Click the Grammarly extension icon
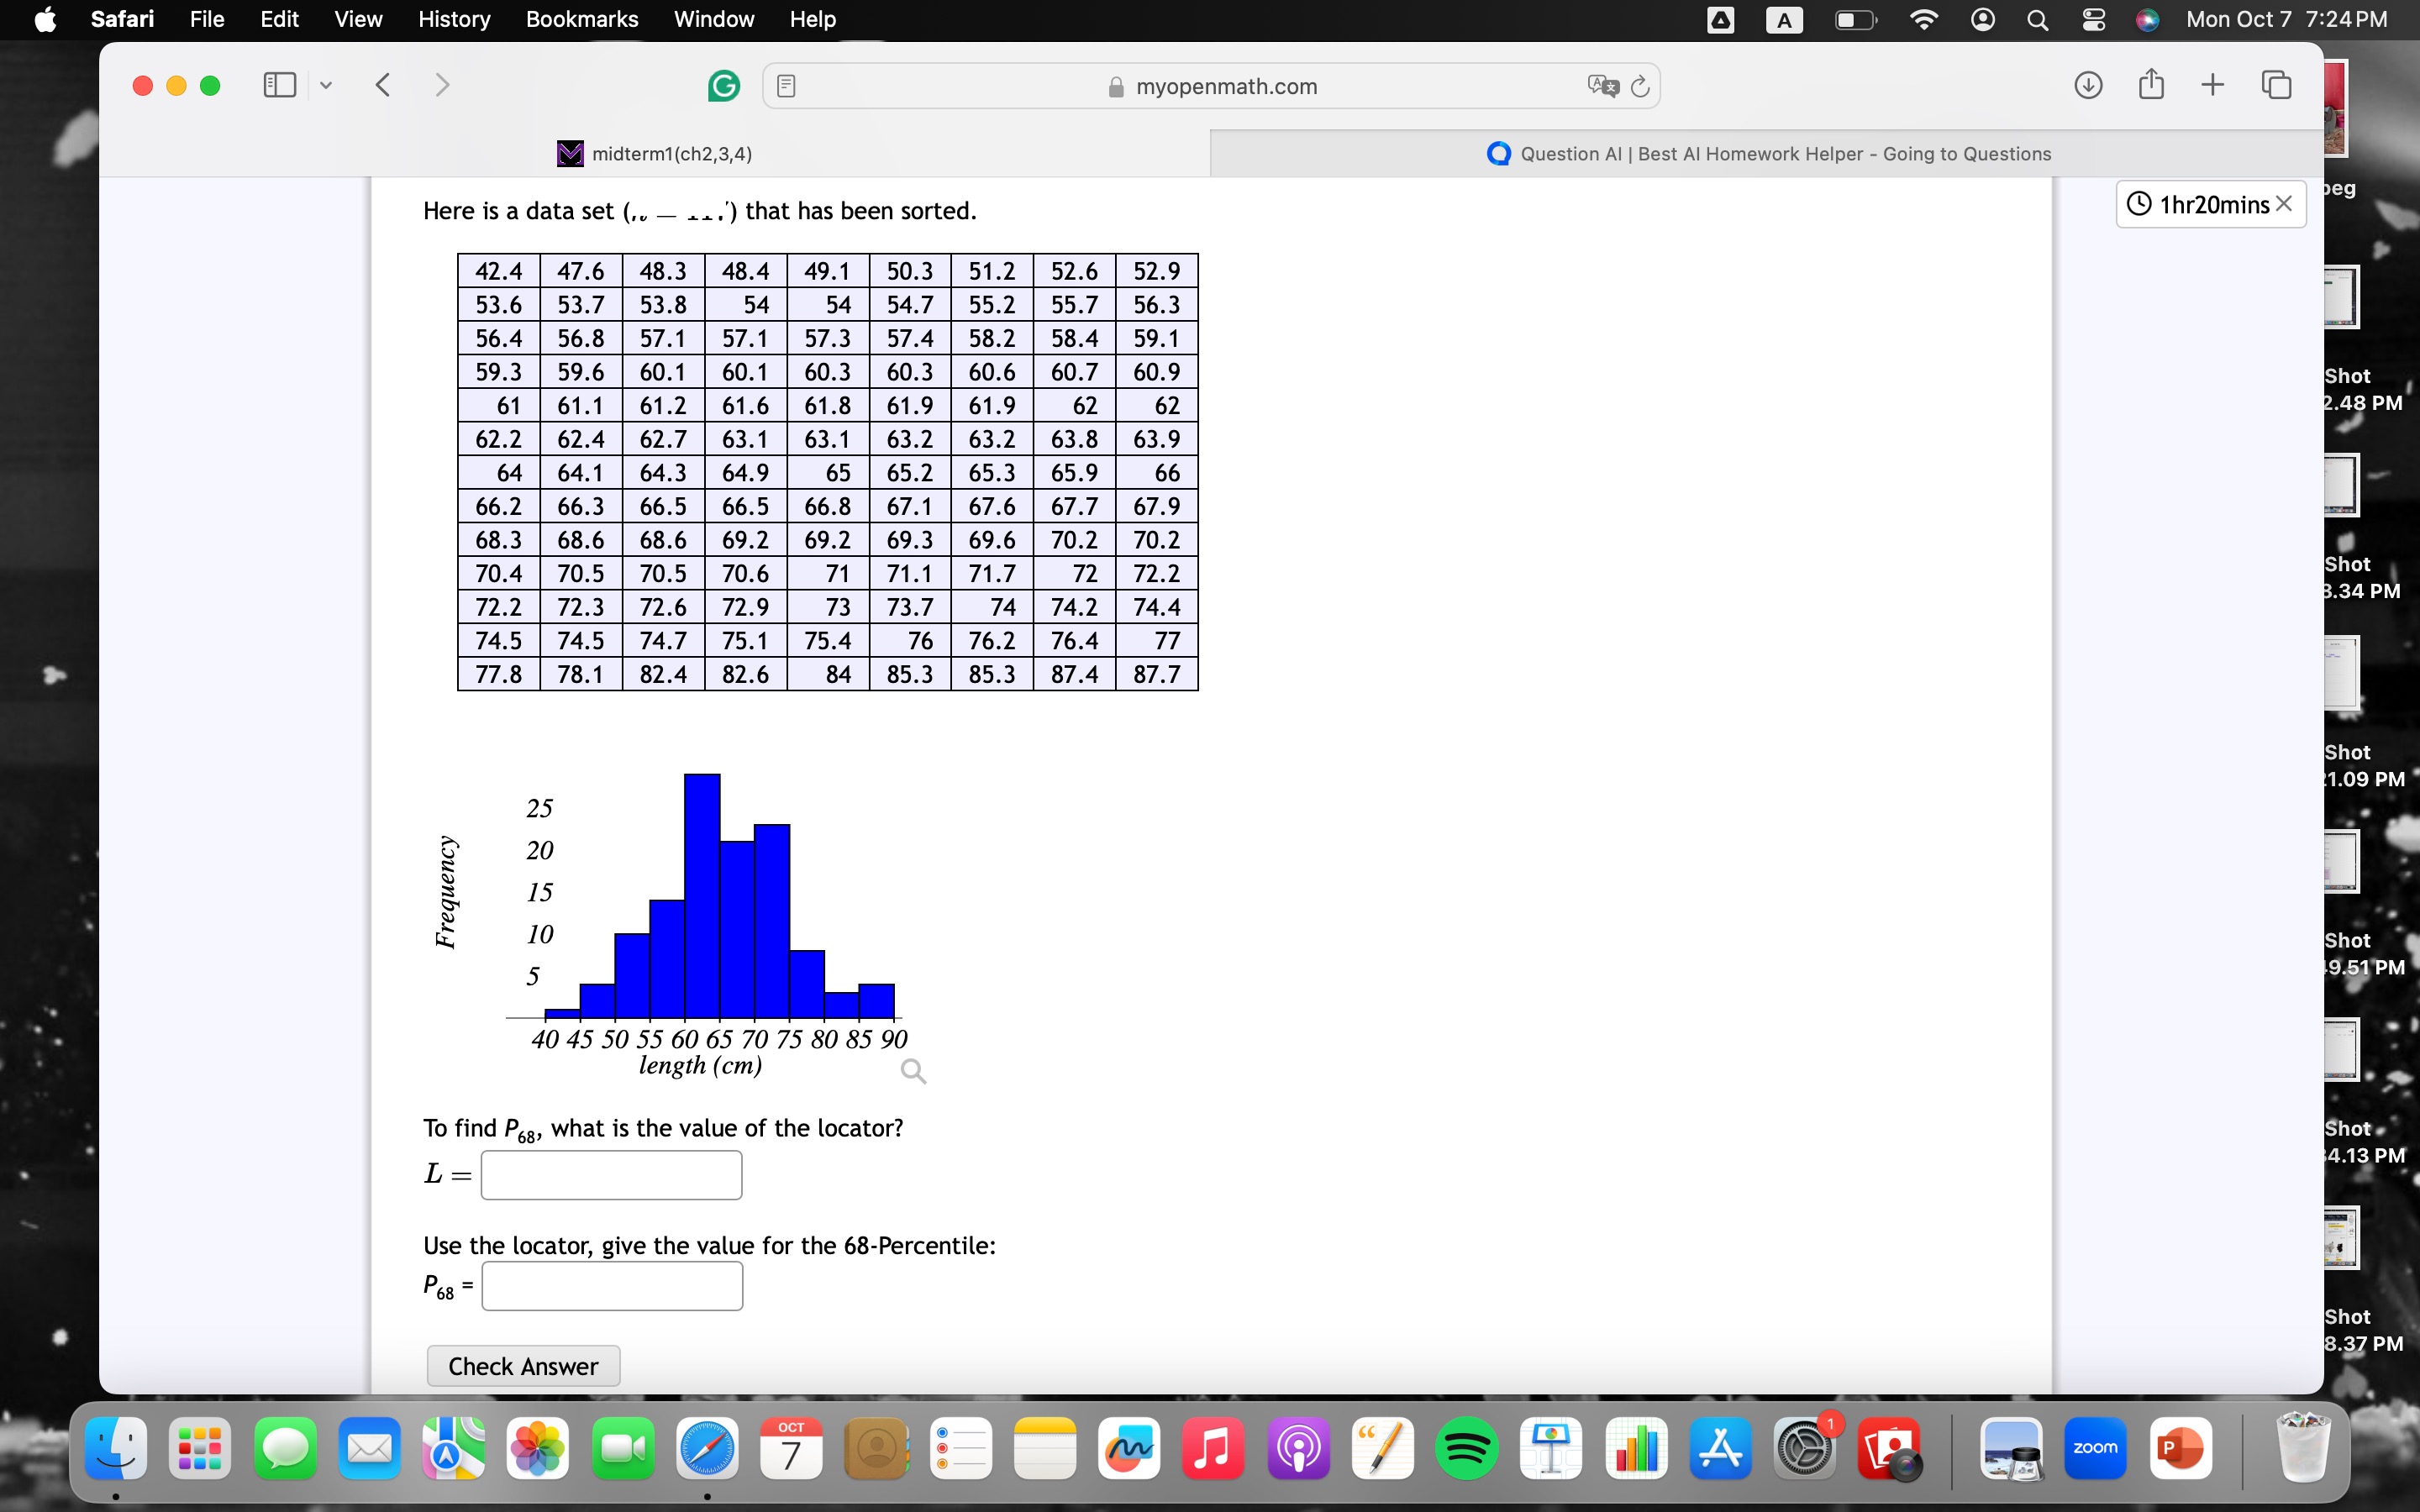Screen dimensions: 2420x1512 [723, 86]
